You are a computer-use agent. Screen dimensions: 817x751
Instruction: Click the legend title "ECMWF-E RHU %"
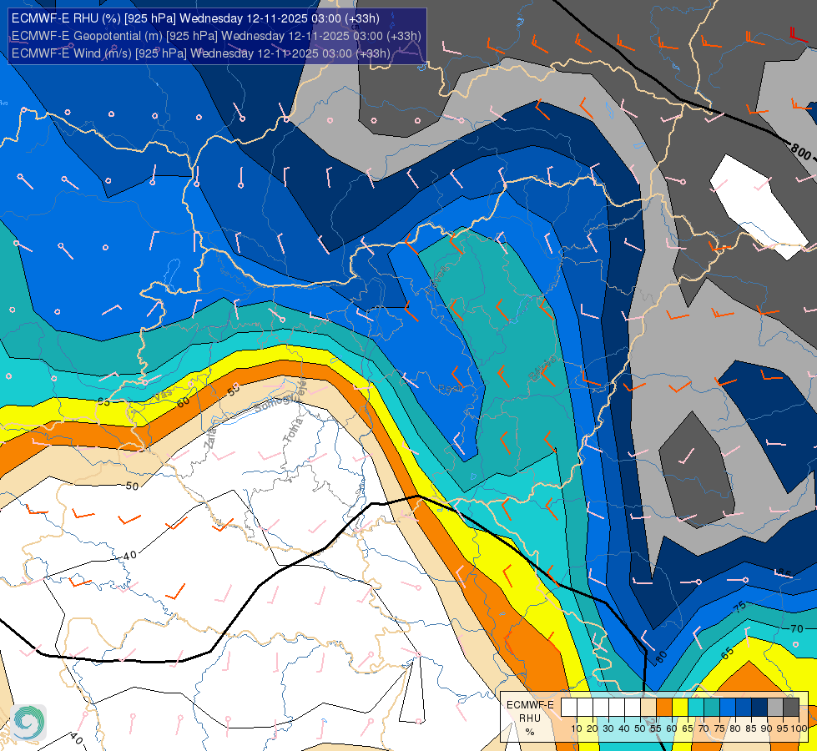coord(530,718)
